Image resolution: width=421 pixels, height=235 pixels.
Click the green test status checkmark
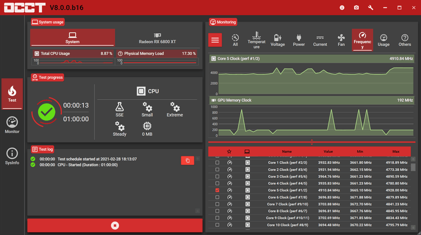click(46, 112)
